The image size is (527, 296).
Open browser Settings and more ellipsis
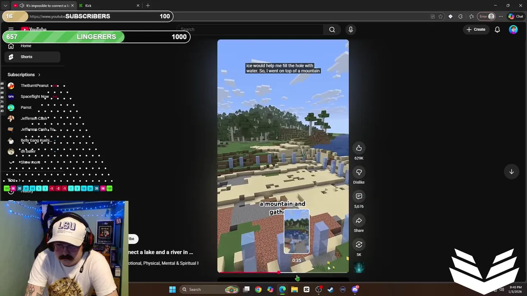tap(501, 16)
